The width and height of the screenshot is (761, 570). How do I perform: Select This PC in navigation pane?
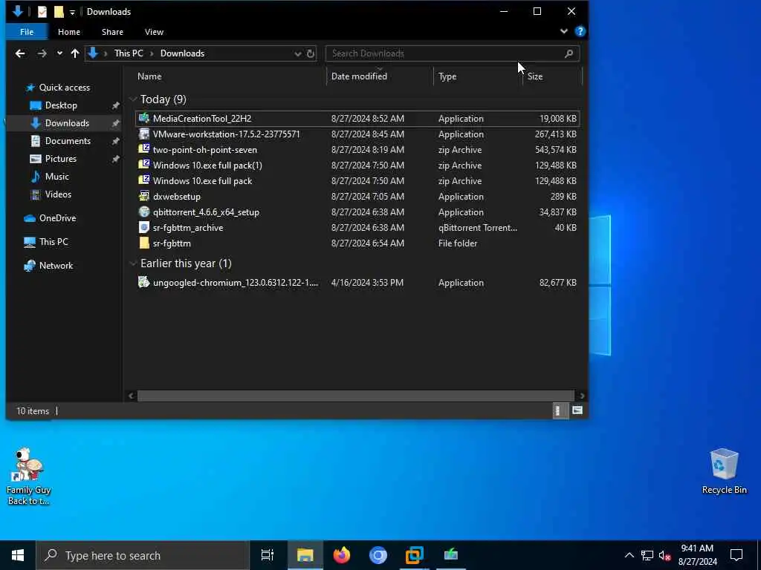(54, 241)
